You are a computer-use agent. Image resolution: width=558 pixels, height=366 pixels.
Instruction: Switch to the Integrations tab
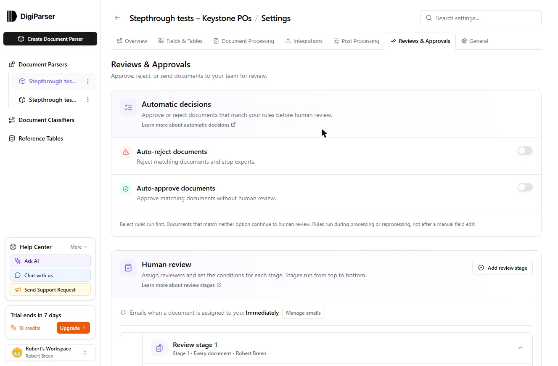[x=304, y=41]
